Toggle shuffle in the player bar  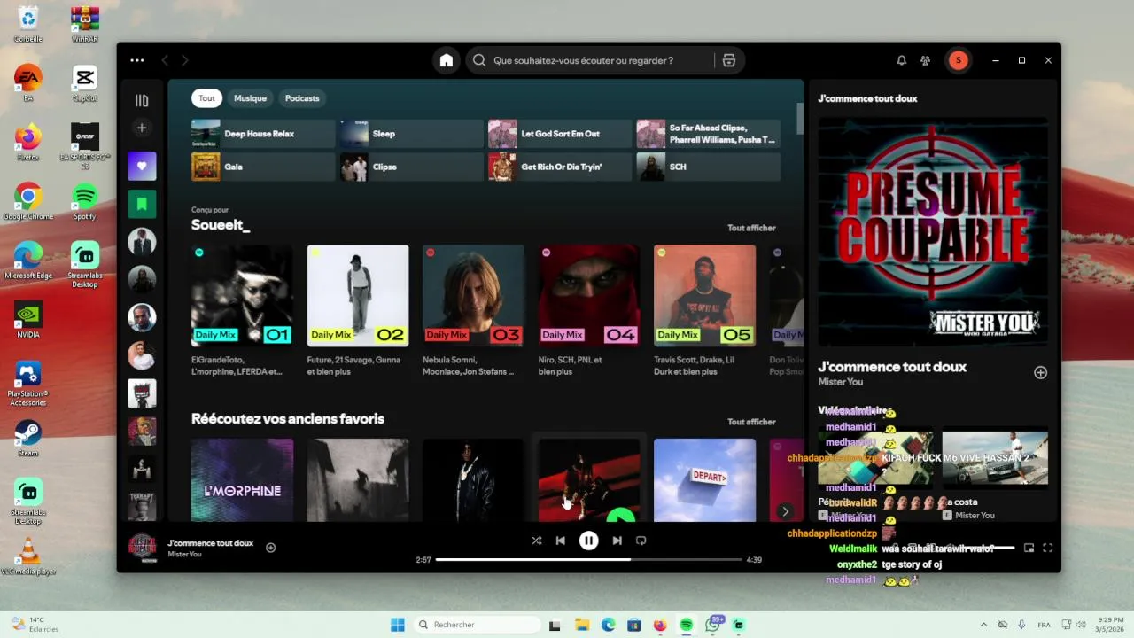click(536, 541)
